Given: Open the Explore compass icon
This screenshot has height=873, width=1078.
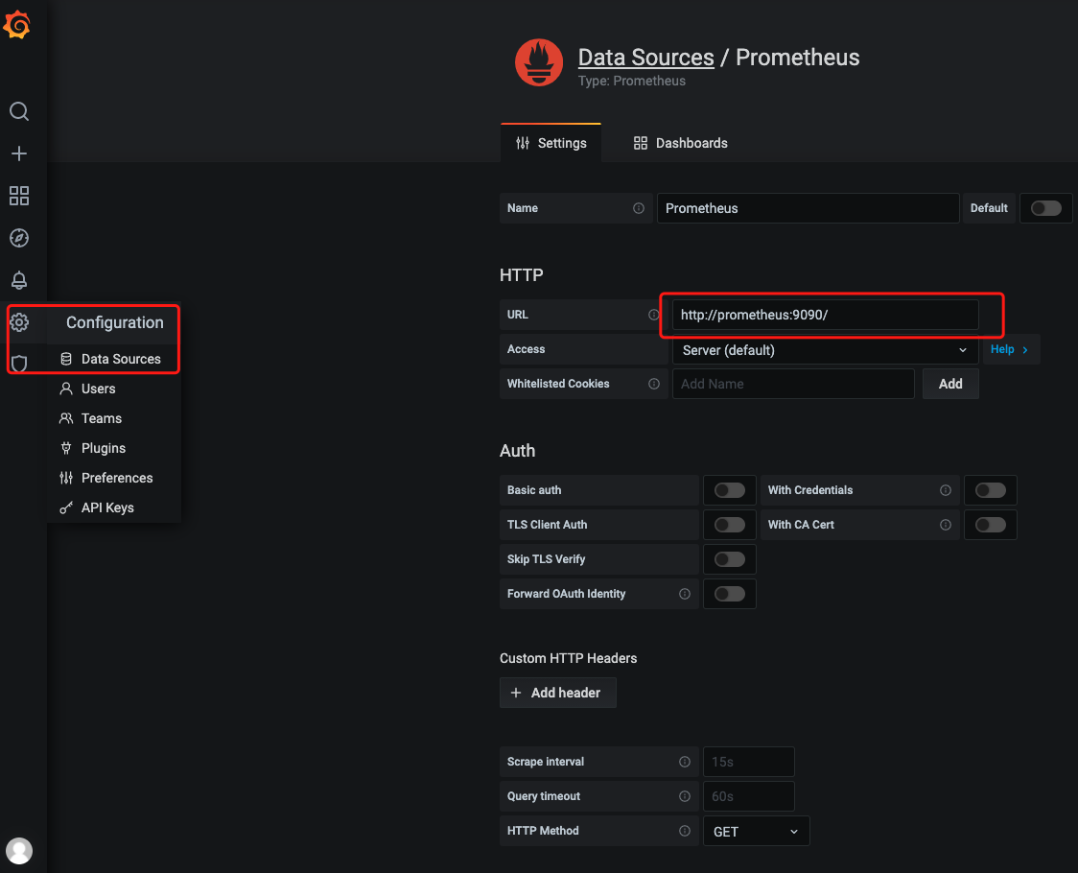Looking at the screenshot, I should 19,238.
